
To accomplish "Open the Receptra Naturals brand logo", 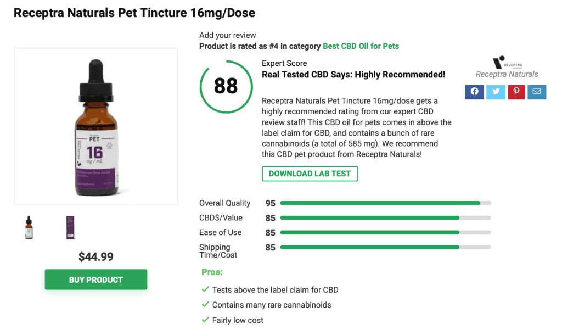I will coord(506,63).
